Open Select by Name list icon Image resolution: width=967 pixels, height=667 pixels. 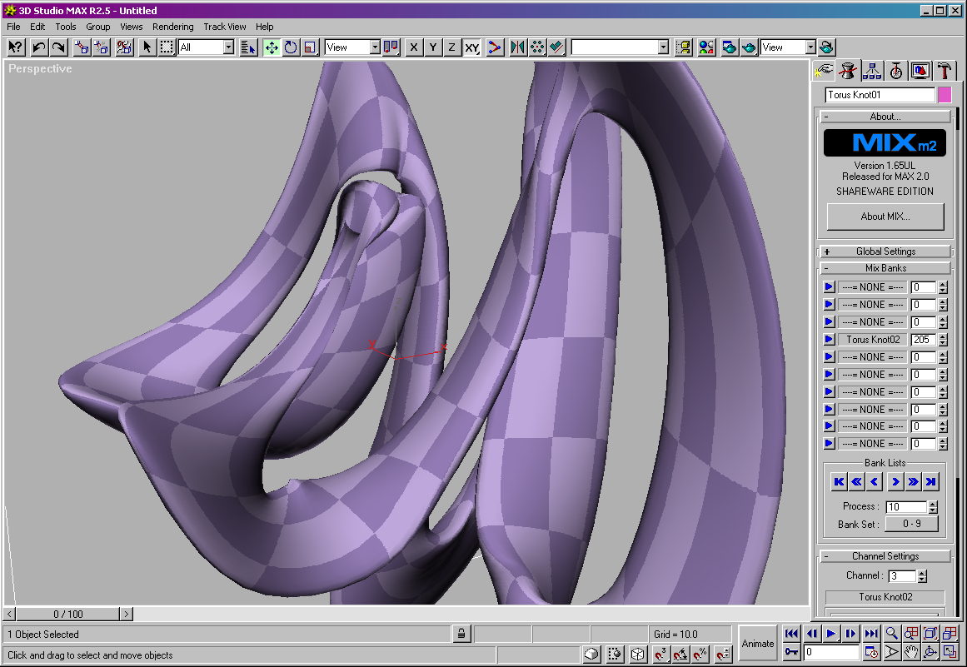pos(248,47)
